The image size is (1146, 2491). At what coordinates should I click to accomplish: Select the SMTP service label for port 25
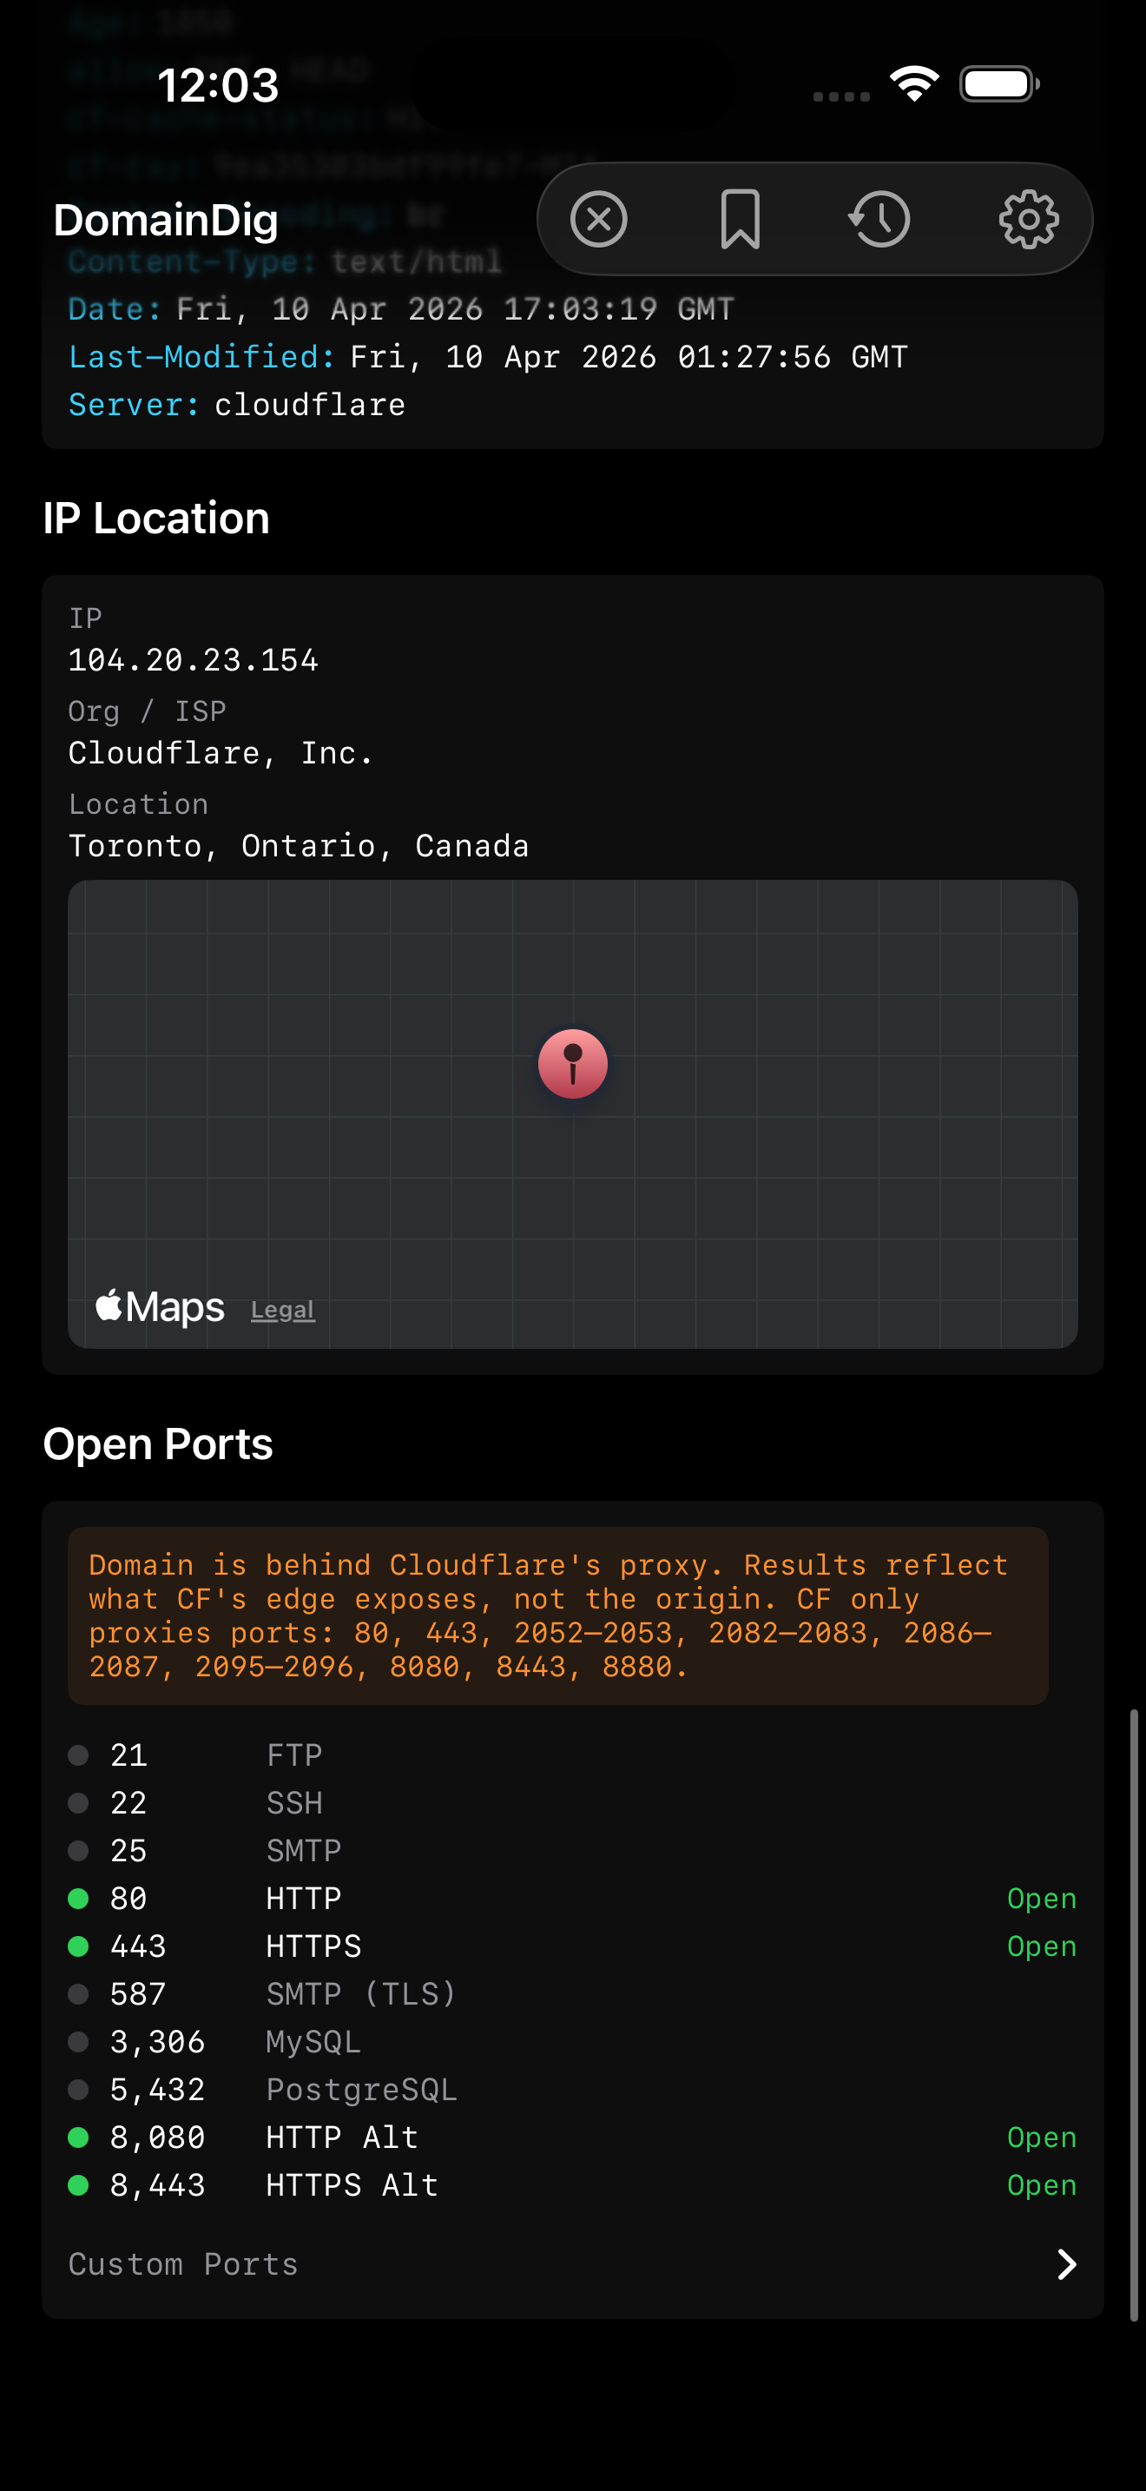[305, 1851]
